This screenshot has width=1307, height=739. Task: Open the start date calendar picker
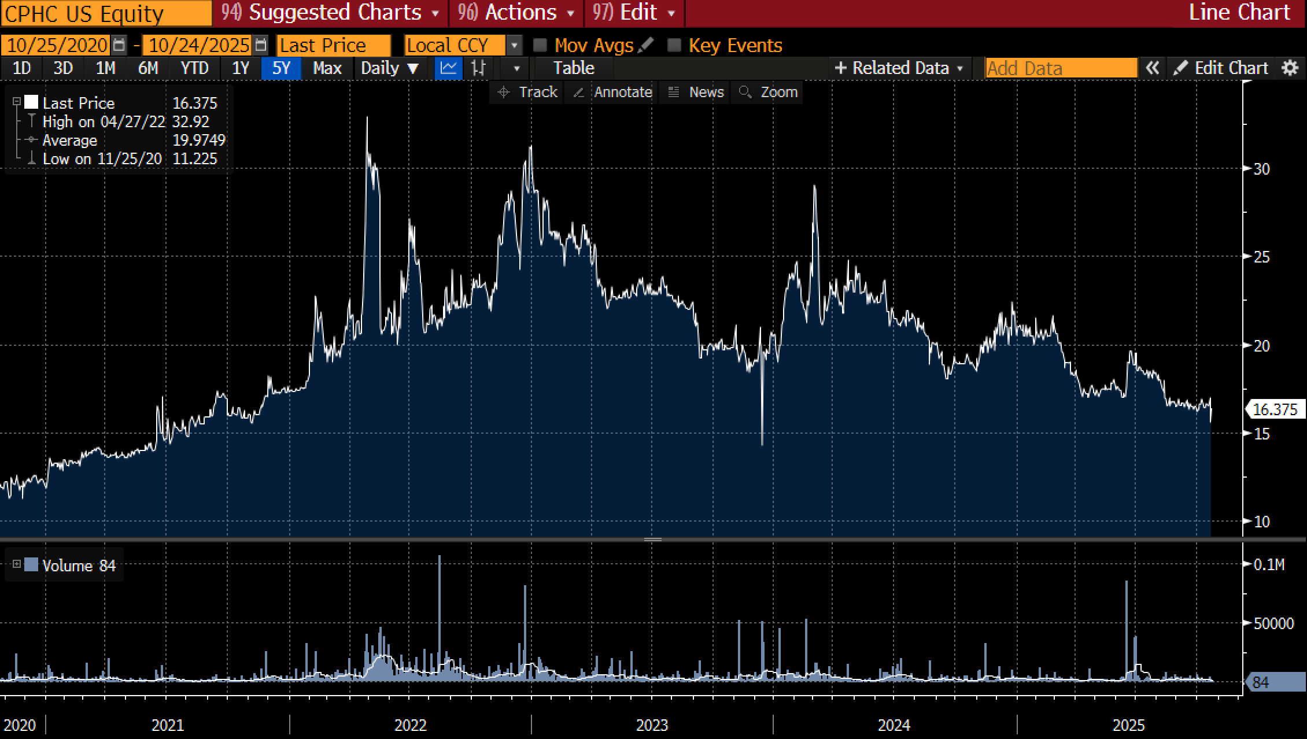click(x=119, y=45)
